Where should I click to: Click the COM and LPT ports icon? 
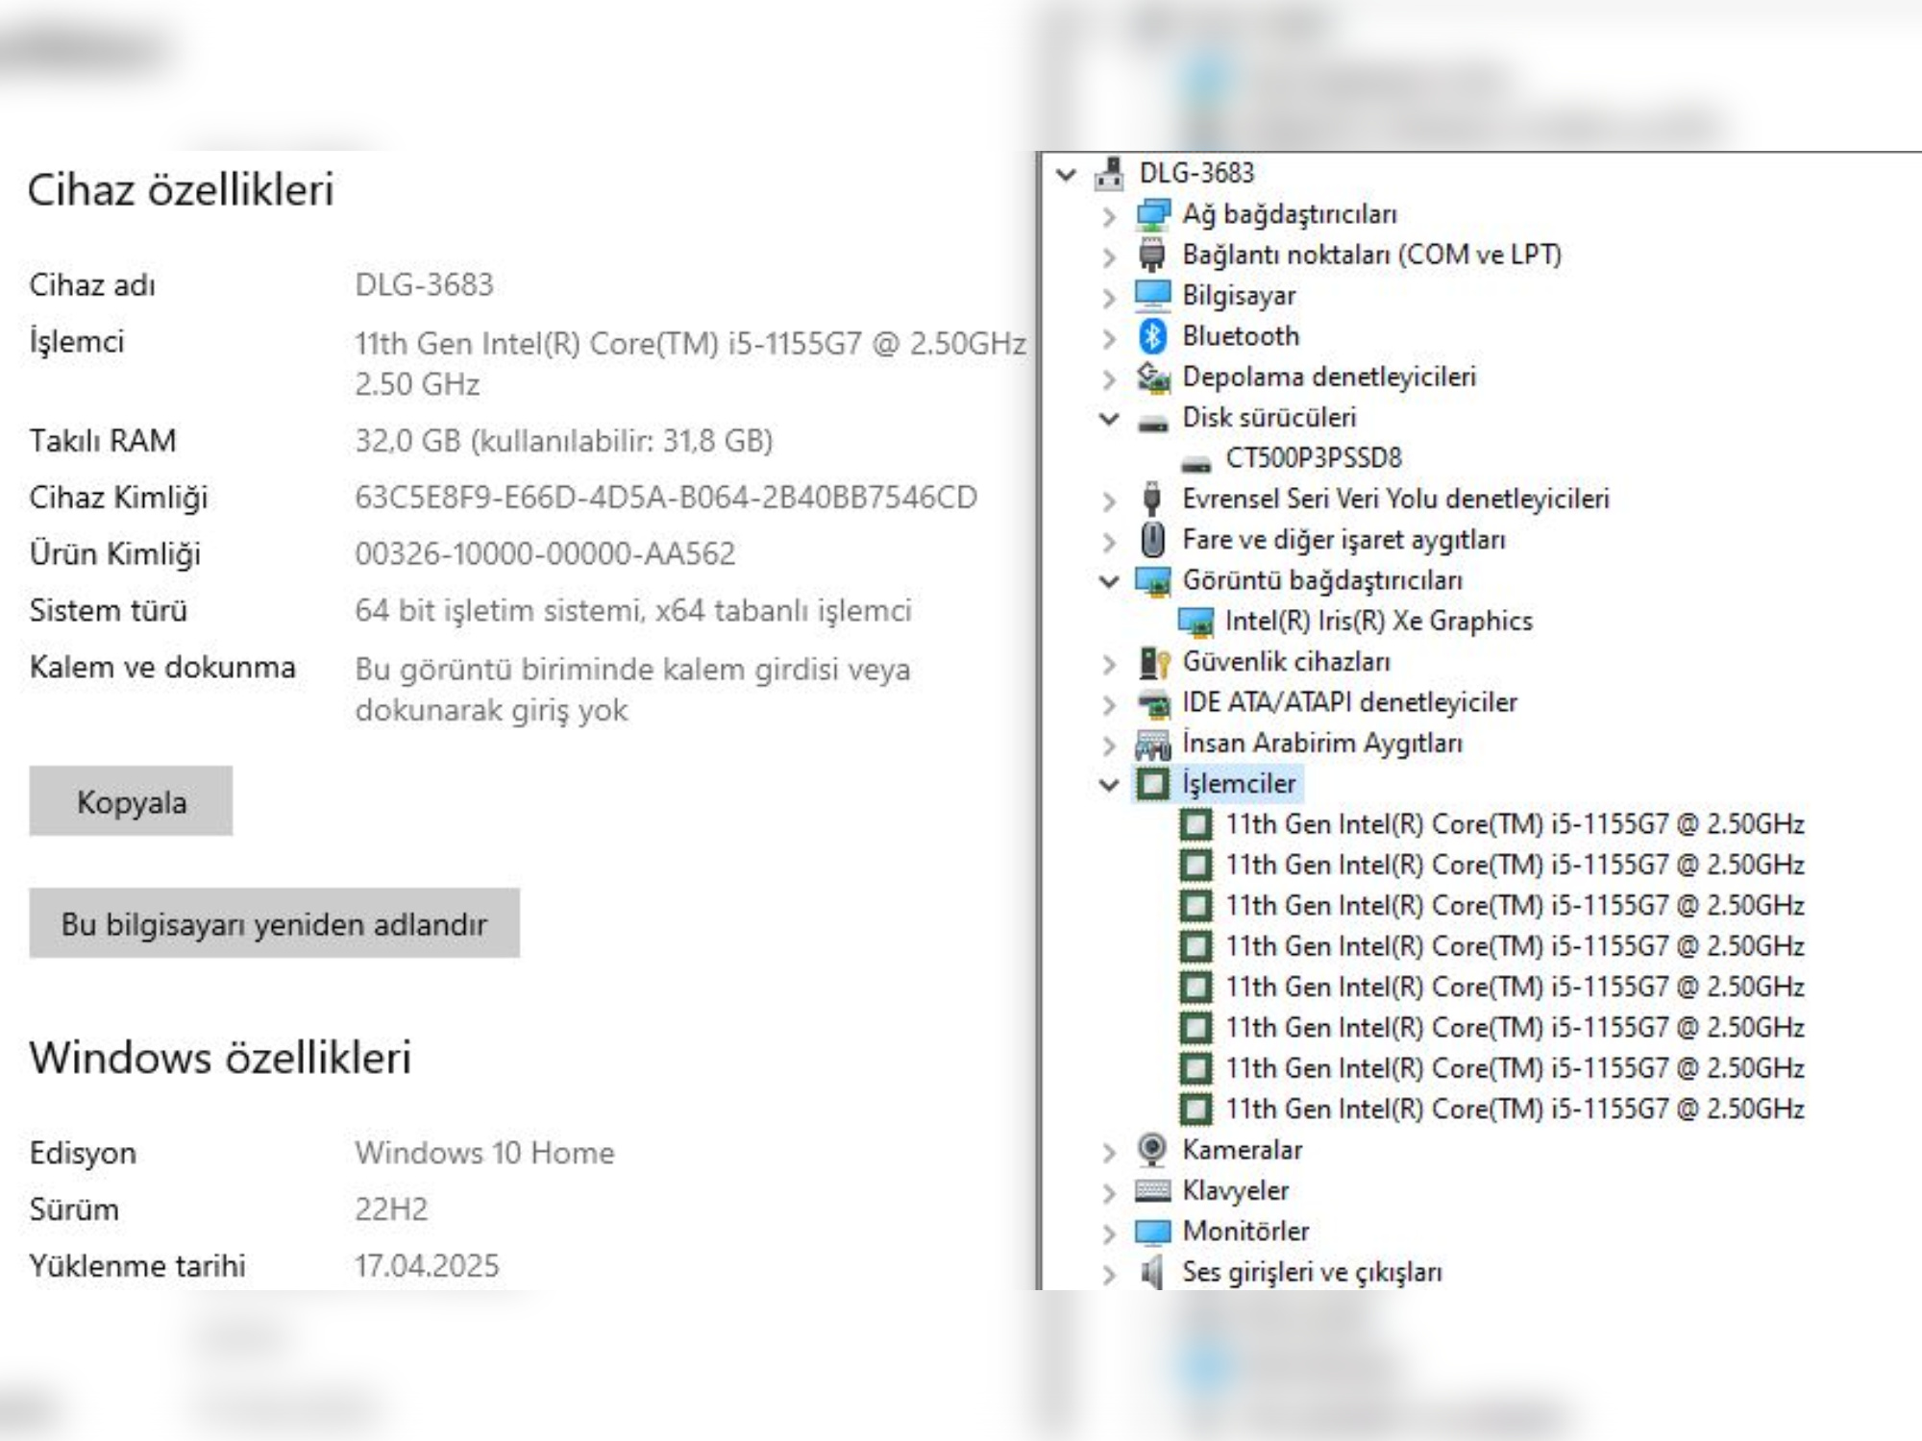coord(1152,255)
